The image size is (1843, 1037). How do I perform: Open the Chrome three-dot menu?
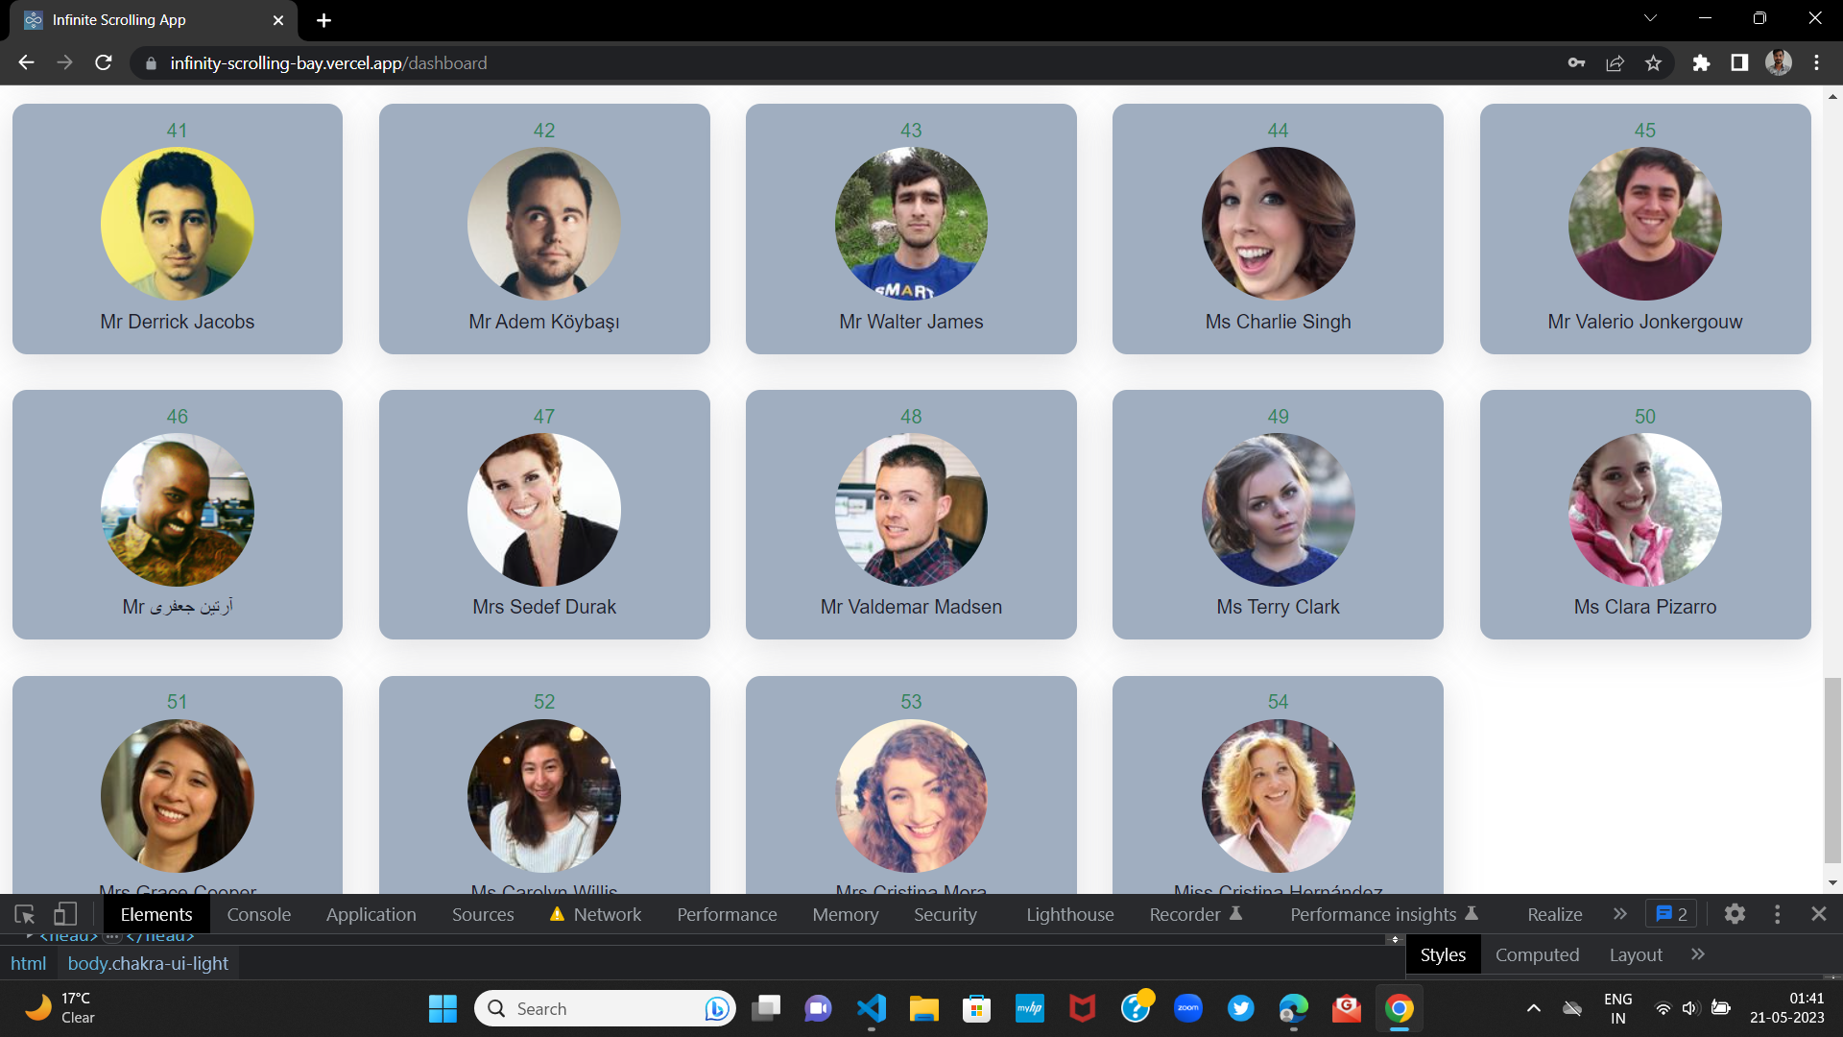click(1816, 62)
